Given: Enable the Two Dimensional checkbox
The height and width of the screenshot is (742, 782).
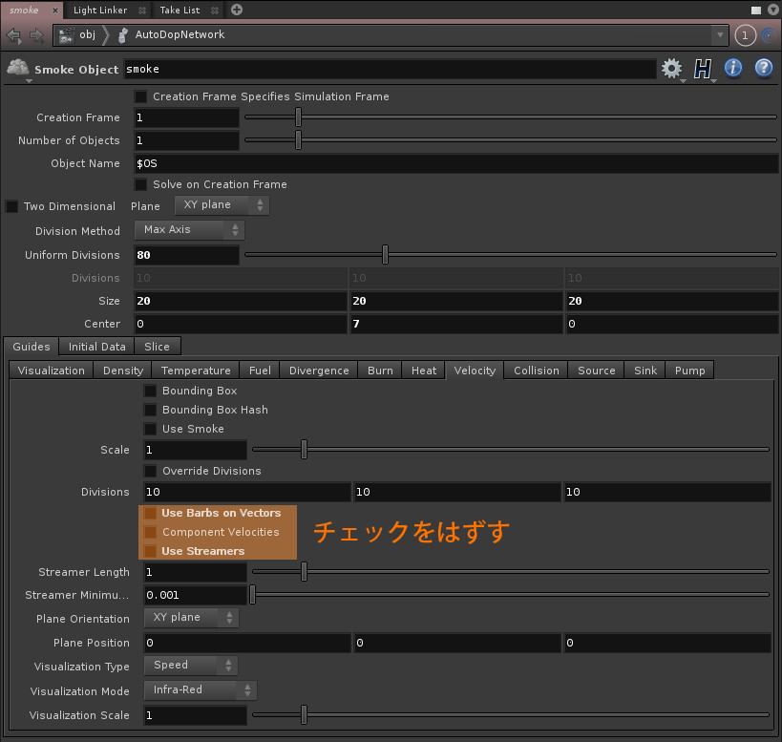Looking at the screenshot, I should 11,206.
